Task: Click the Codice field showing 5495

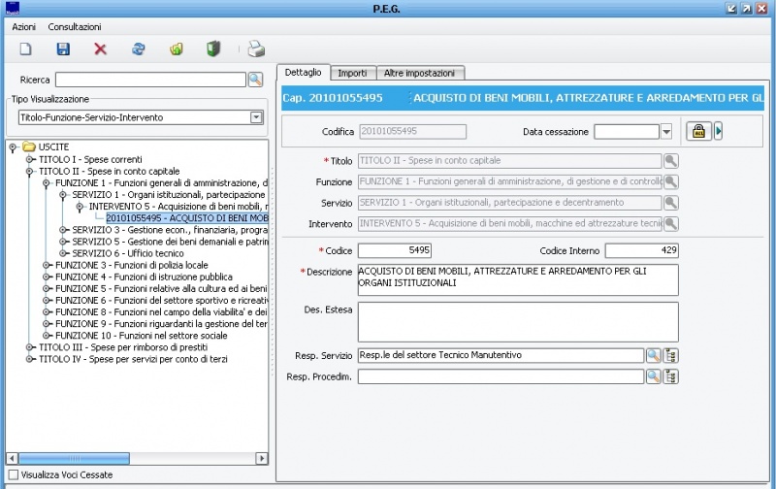Action: coord(395,250)
